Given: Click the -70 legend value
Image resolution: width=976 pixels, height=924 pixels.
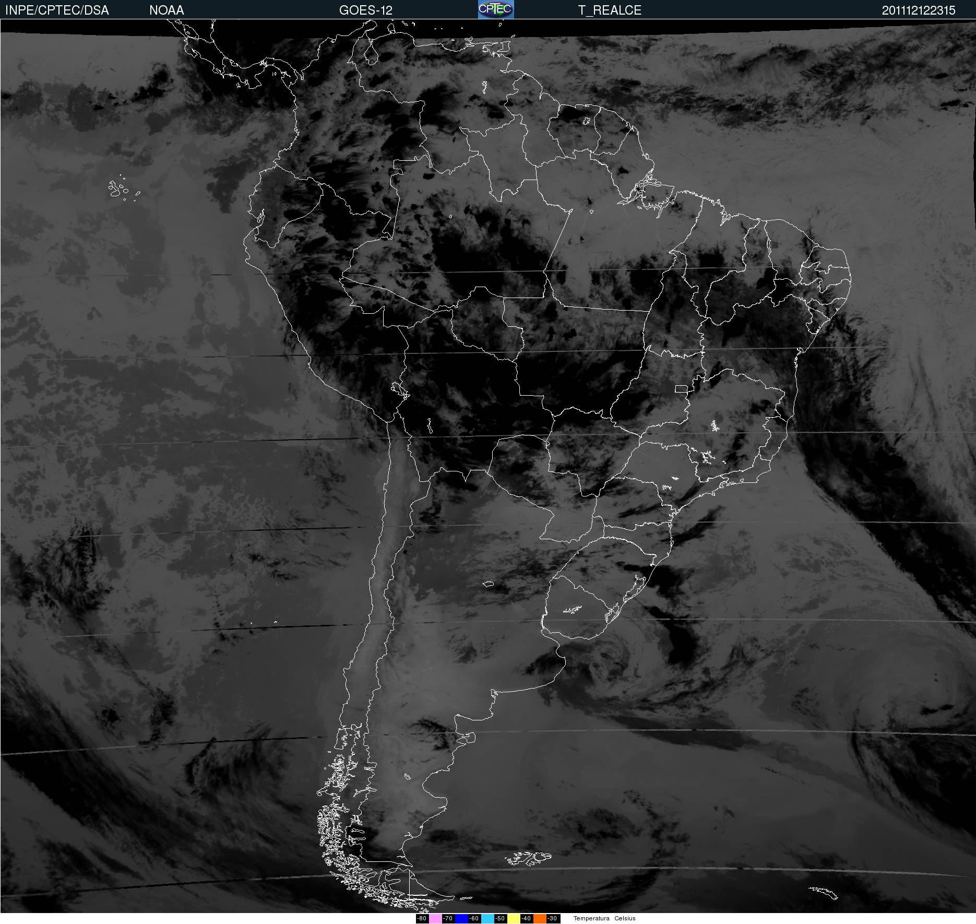Looking at the screenshot, I should 448,918.
